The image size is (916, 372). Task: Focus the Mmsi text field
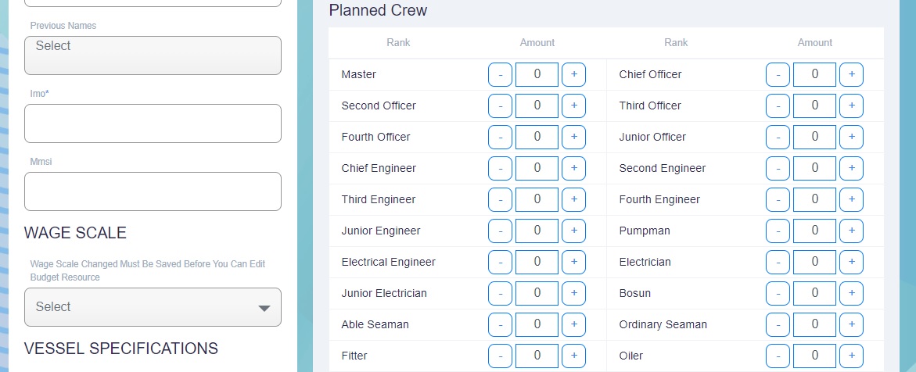click(x=153, y=191)
